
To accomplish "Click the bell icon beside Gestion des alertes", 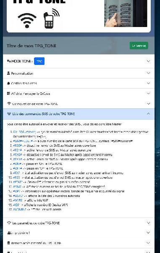I will [x=8, y=83].
